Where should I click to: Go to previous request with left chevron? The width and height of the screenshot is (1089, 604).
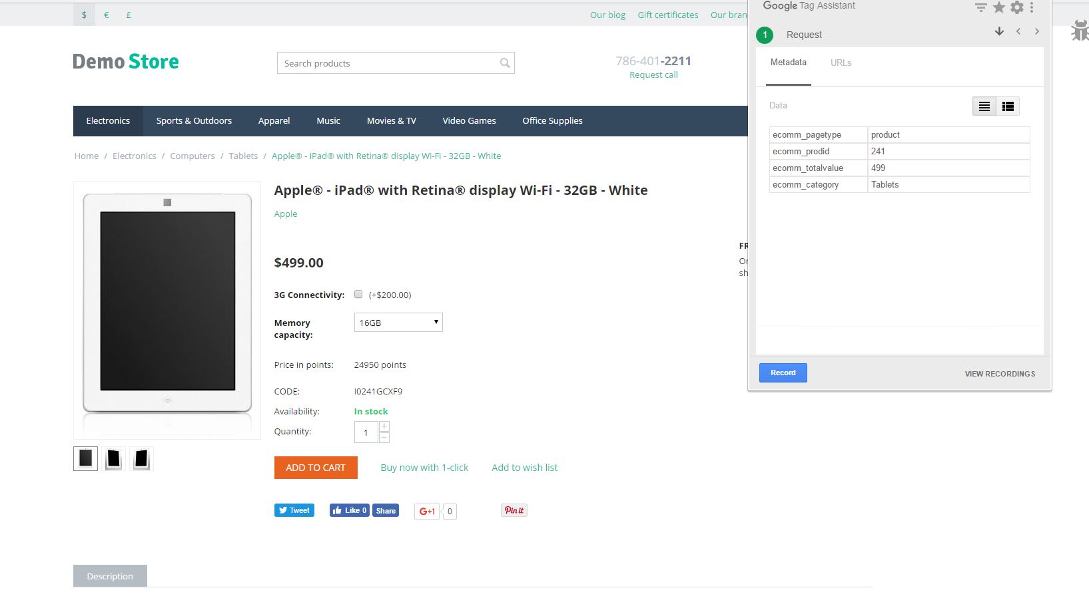(x=1018, y=31)
